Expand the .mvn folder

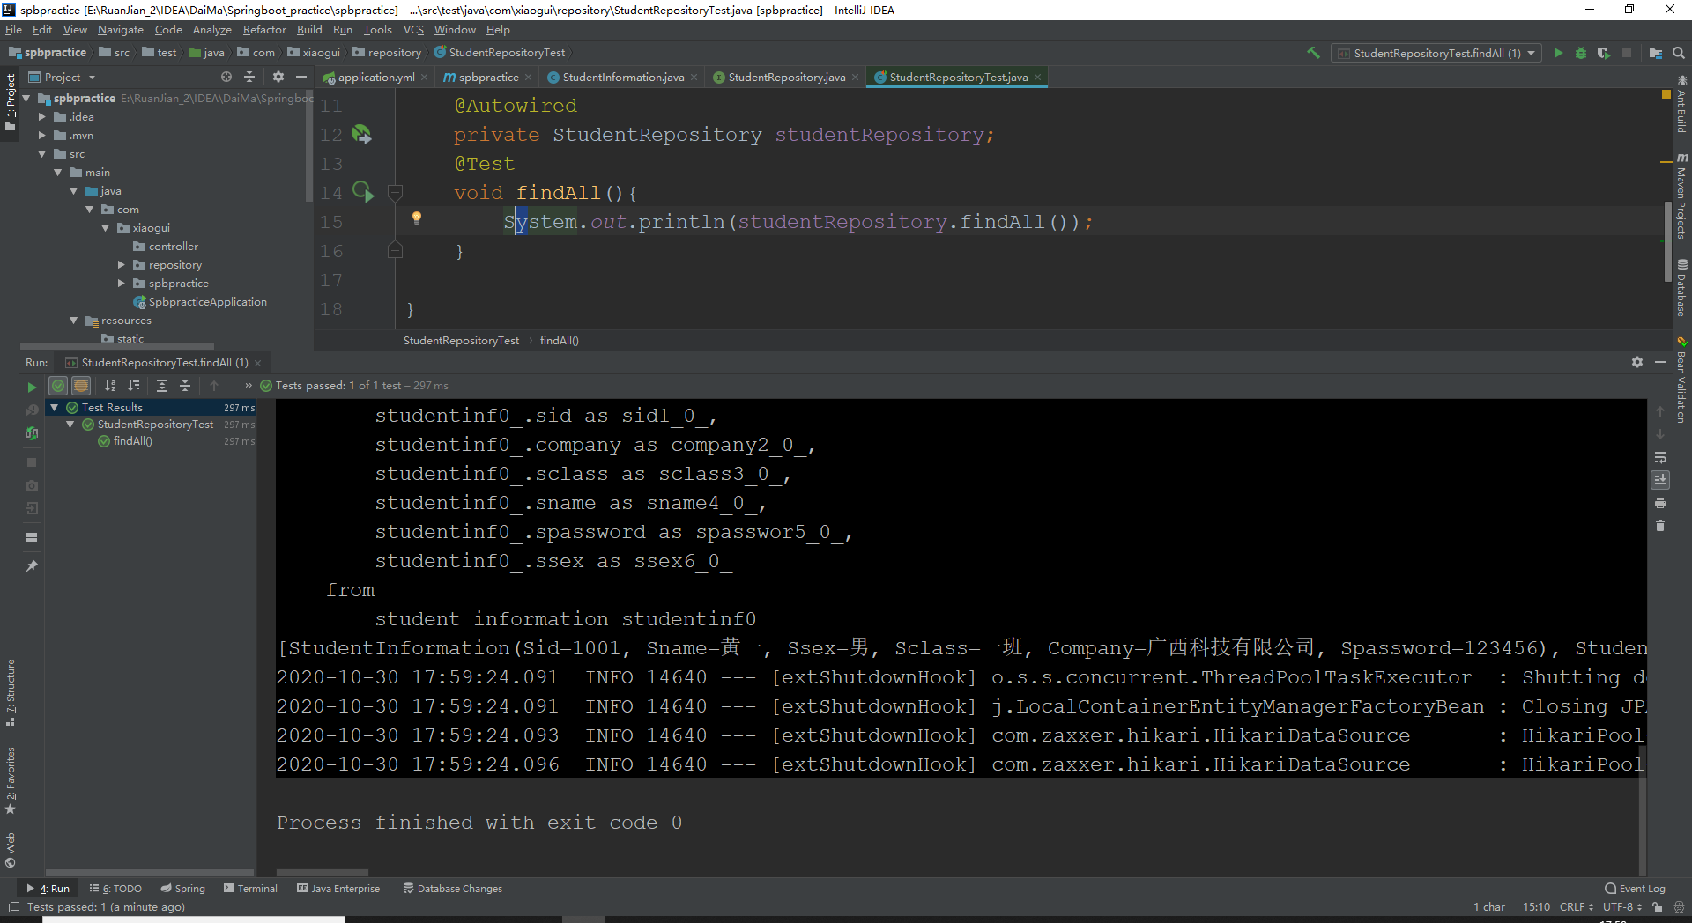tap(42, 135)
